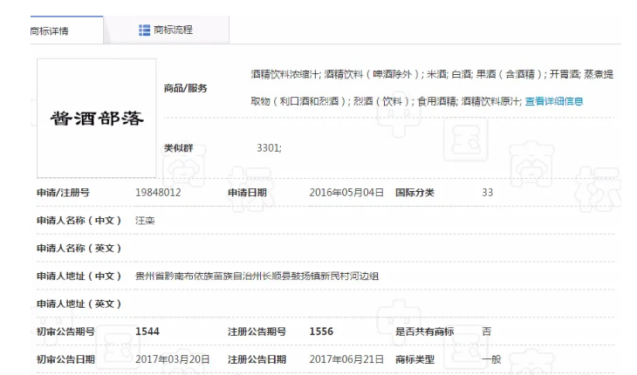Click the 是否共有商标 value 否
This screenshot has height=375, width=637.
point(486,331)
